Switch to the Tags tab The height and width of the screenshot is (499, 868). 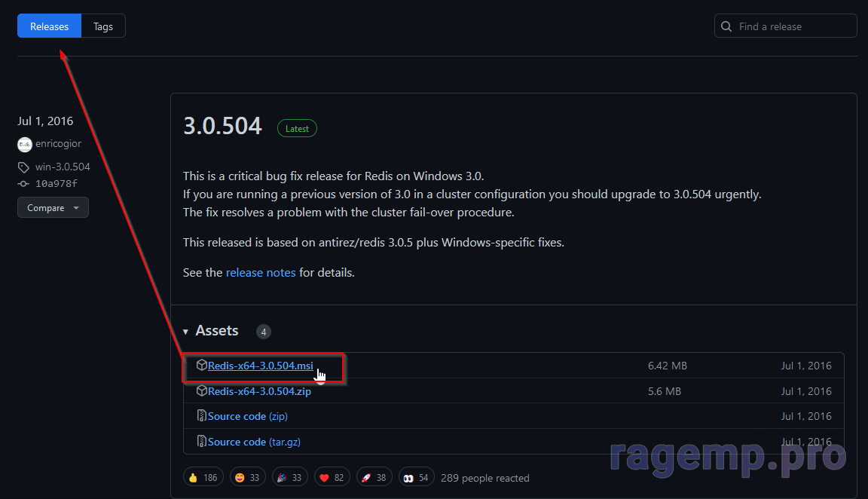(103, 26)
